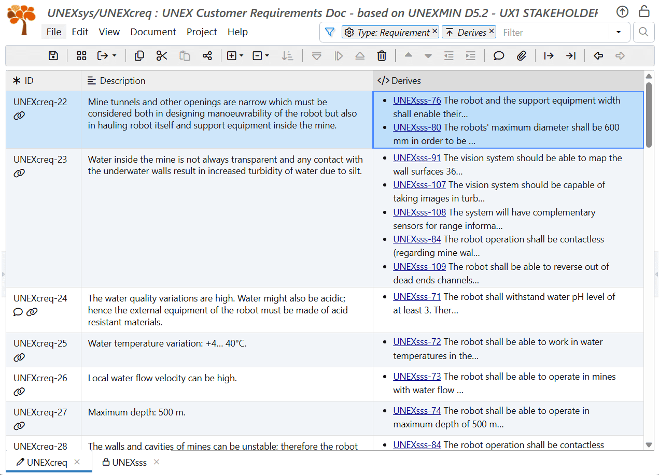Follow the UNEXsss-80 requirement link

417,127
